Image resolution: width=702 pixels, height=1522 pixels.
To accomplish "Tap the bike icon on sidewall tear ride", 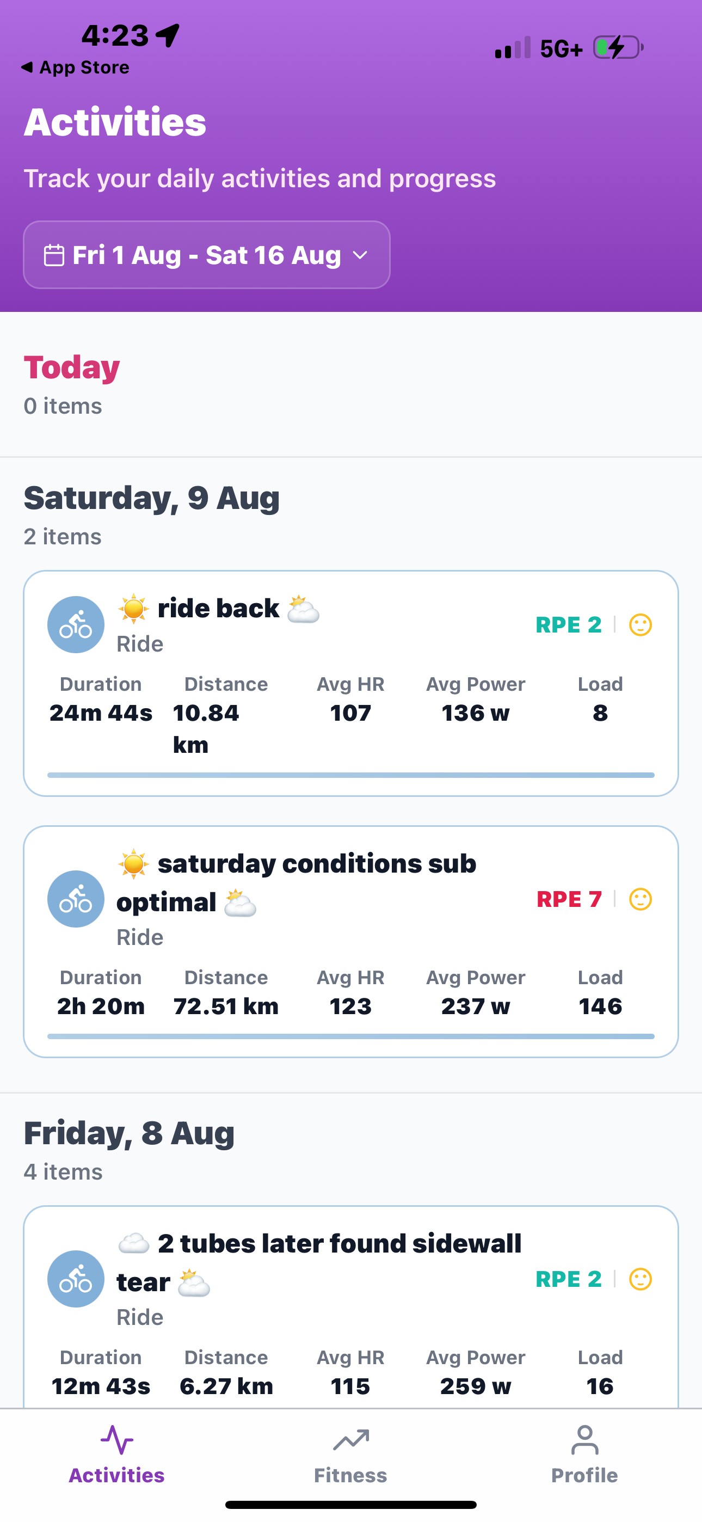I will pyautogui.click(x=76, y=1279).
